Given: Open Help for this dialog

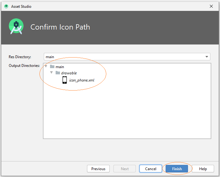Looking at the screenshot, I should [x=203, y=169].
